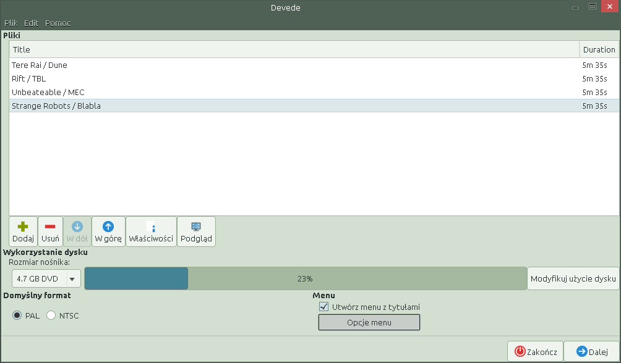This screenshot has width=621, height=363.
Task: Click the Opcje menu button
Action: 369,323
